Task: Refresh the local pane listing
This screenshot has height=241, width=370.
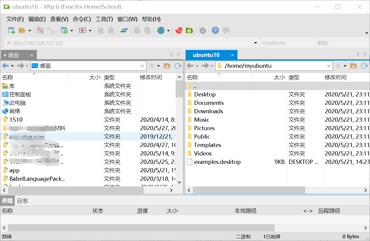Action: pos(178,66)
